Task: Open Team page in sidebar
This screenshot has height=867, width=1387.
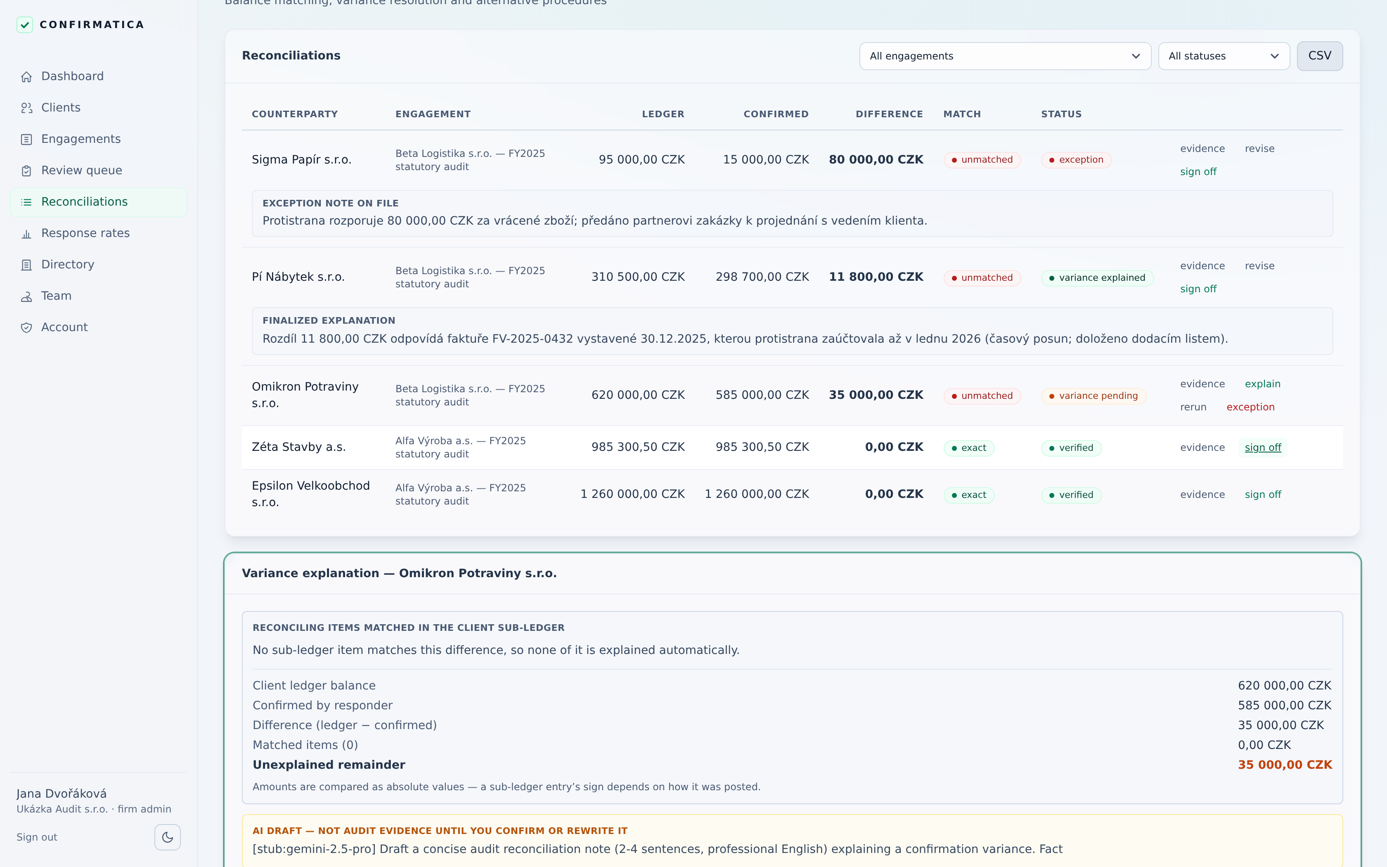Action: point(99,296)
